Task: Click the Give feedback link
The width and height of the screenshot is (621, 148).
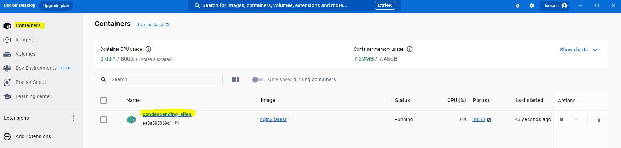Action: 150,25
